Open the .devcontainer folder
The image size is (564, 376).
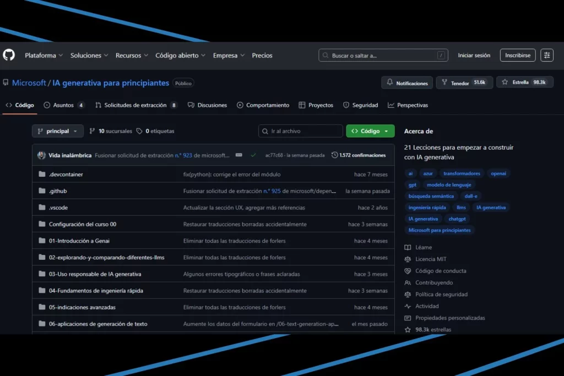coord(66,175)
